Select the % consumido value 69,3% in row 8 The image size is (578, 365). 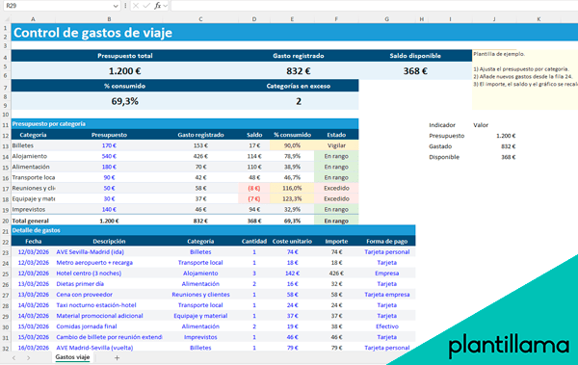(125, 101)
